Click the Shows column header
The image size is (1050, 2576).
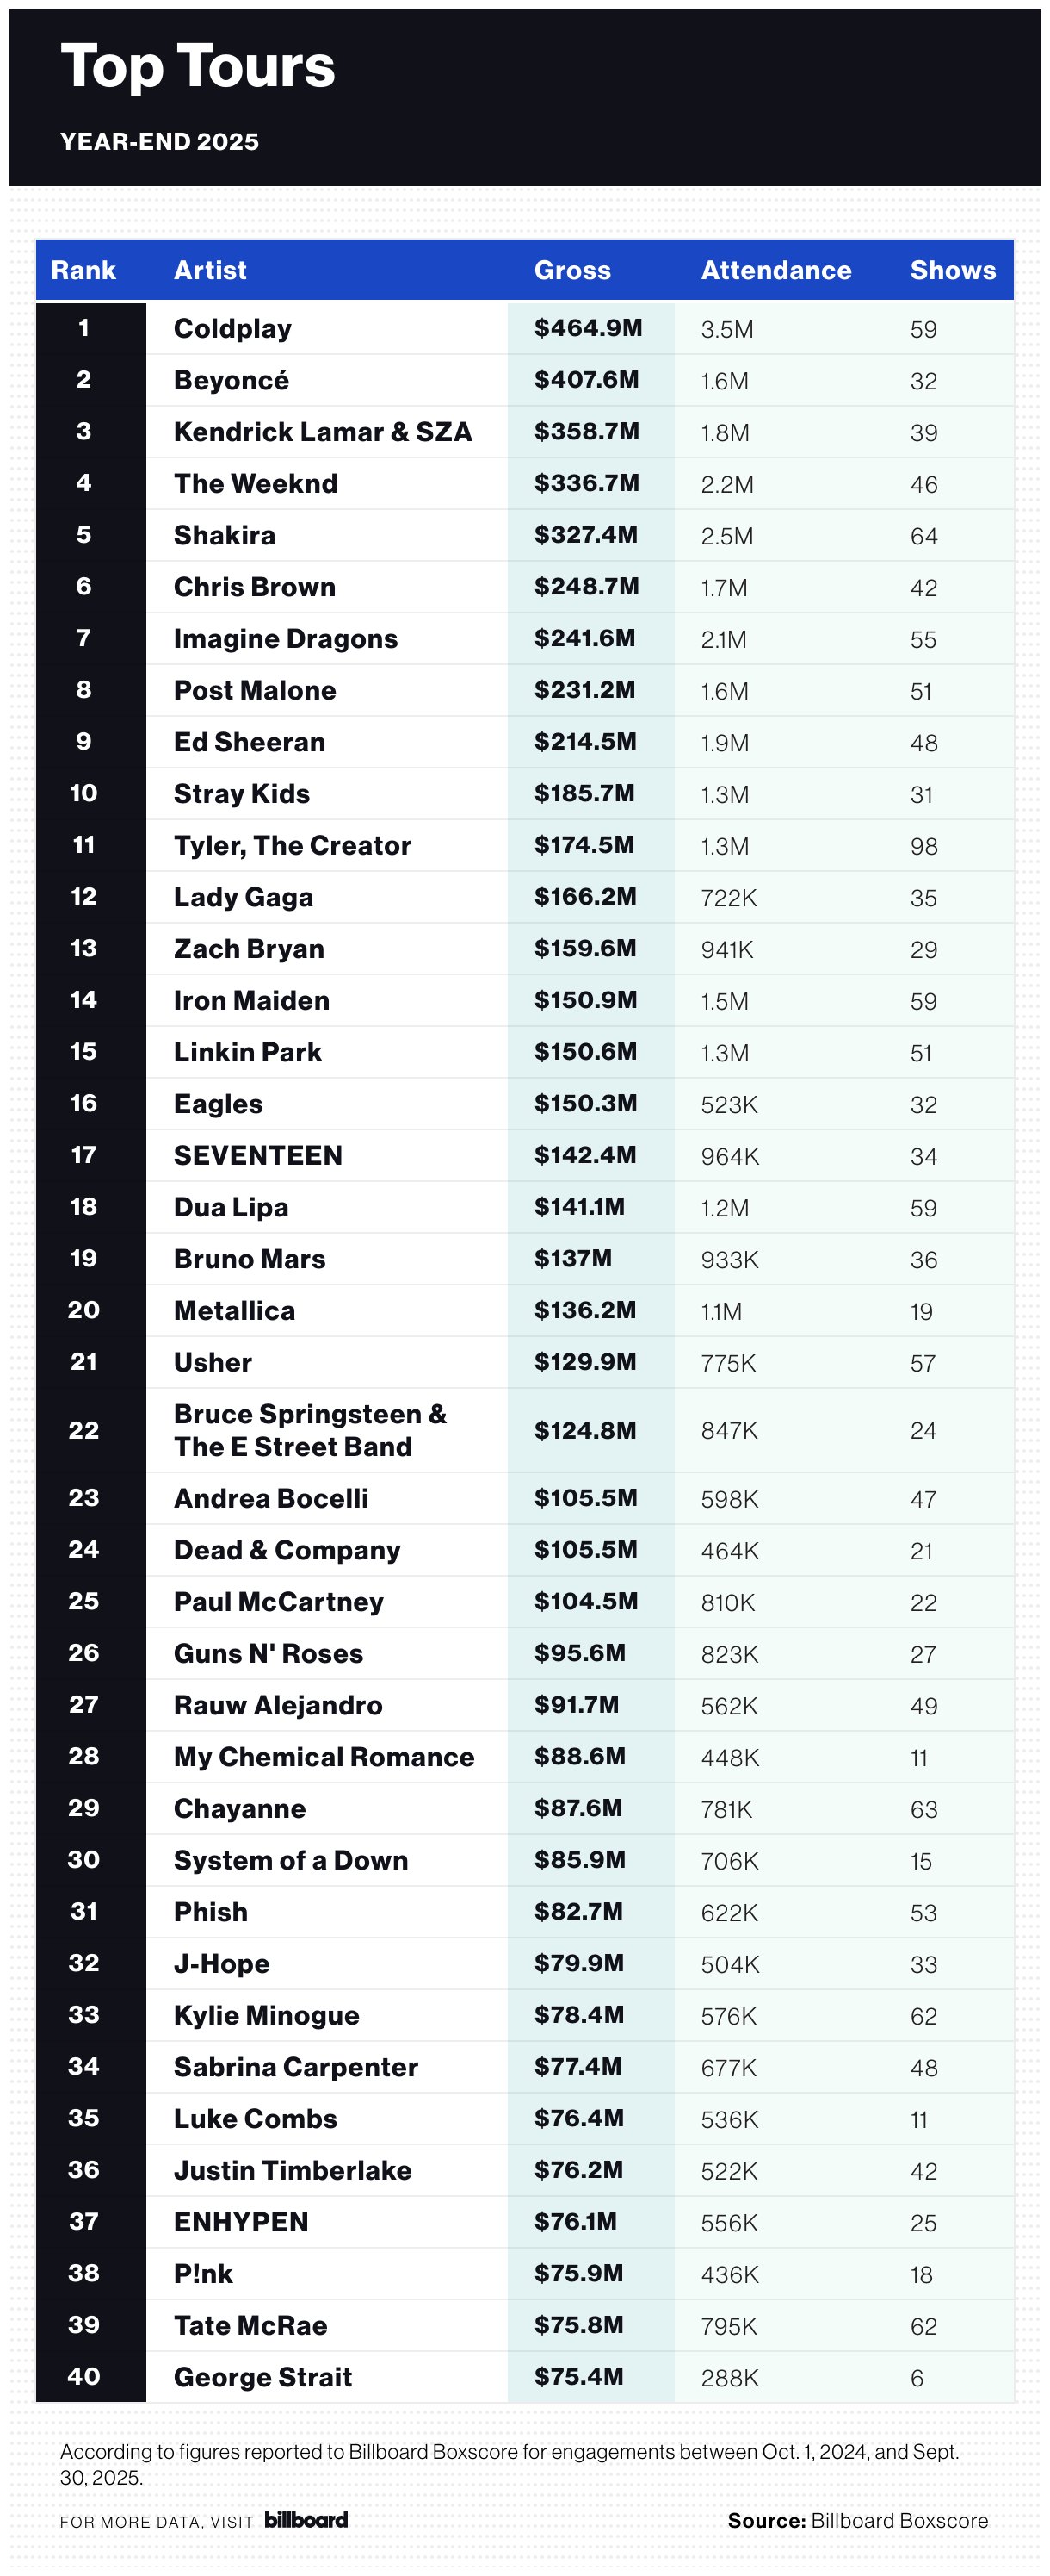[x=952, y=270]
